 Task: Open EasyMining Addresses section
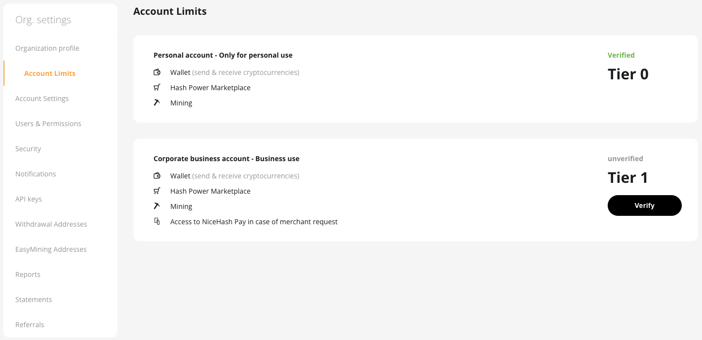click(51, 249)
